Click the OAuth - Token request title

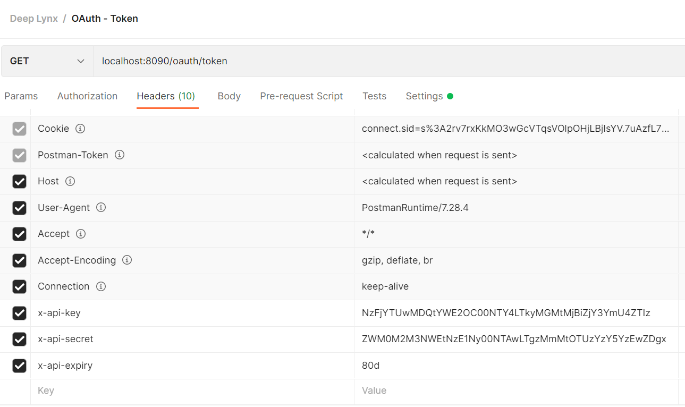[105, 19]
